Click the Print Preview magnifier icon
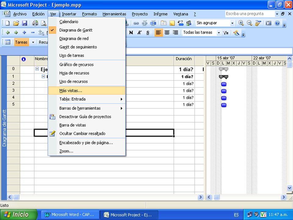This screenshot has width=293, height=220. coord(44,23)
